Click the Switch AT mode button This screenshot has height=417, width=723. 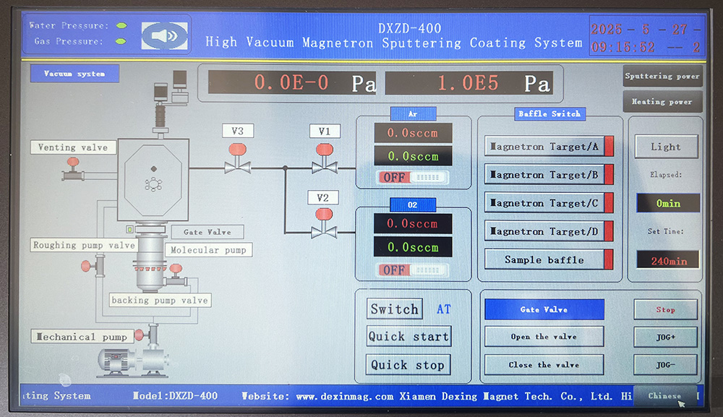point(395,309)
